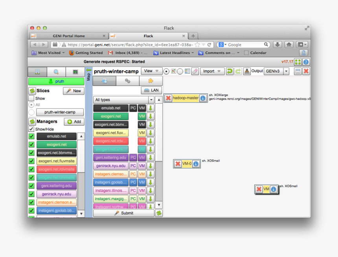The width and height of the screenshot is (338, 257).
Task: Add emulab.net node with green down arrow
Action: point(151,108)
